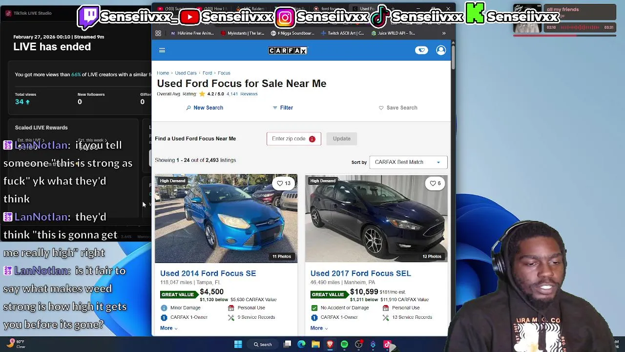Open the Focus breadcrumb link

224,73
